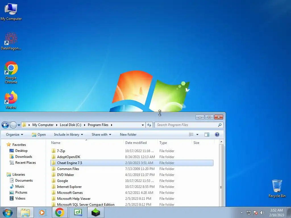Screen dimensions: 291x218
Task: Click the change view icon
Action: (191, 135)
